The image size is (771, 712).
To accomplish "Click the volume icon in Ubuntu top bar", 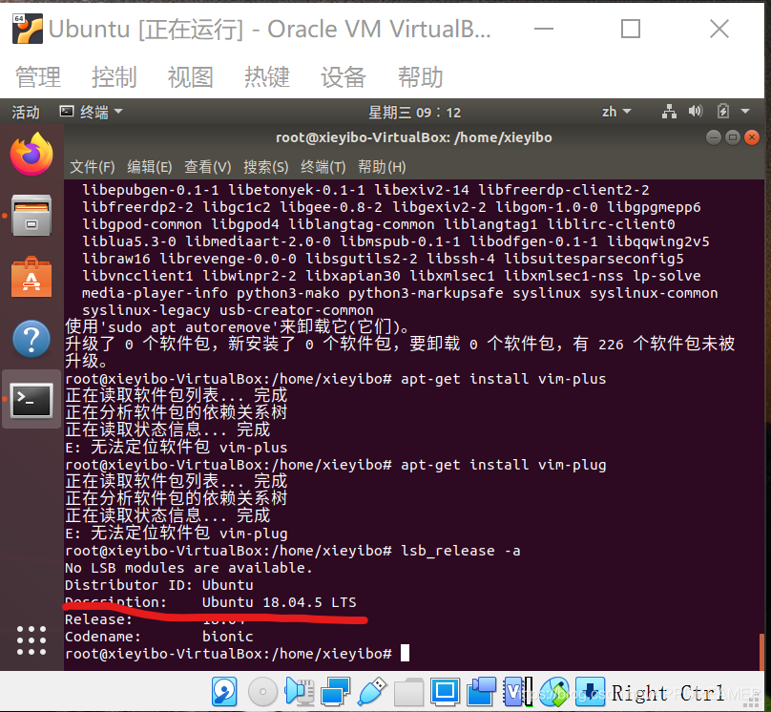I will 696,111.
